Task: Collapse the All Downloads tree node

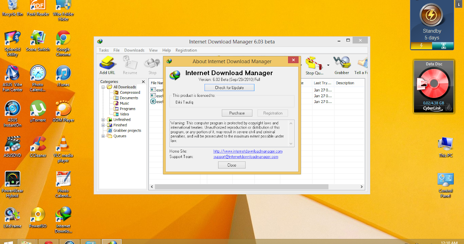Action: pyautogui.click(x=103, y=87)
